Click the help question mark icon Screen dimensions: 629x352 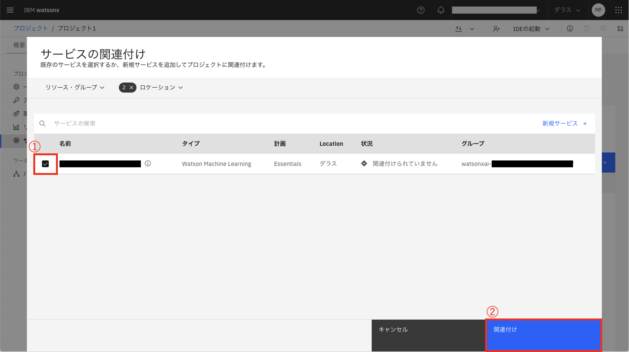click(x=421, y=10)
